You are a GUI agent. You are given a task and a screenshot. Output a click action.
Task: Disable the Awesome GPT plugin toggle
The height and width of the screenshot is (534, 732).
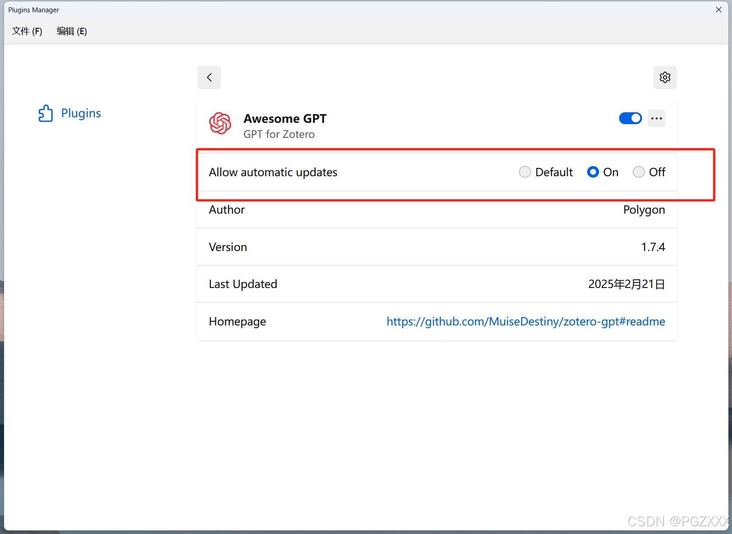tap(630, 118)
